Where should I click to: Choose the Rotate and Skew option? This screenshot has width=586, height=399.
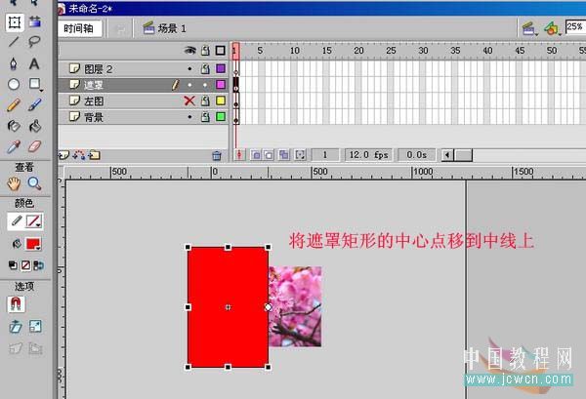tap(15, 327)
